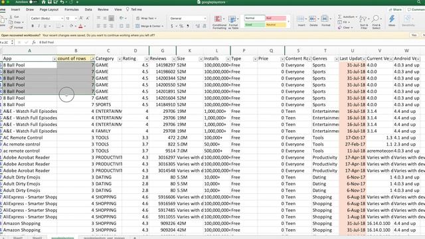Viewport: 425px width, 239px height.
Task: Click the percent style icon
Action: pos(181,26)
